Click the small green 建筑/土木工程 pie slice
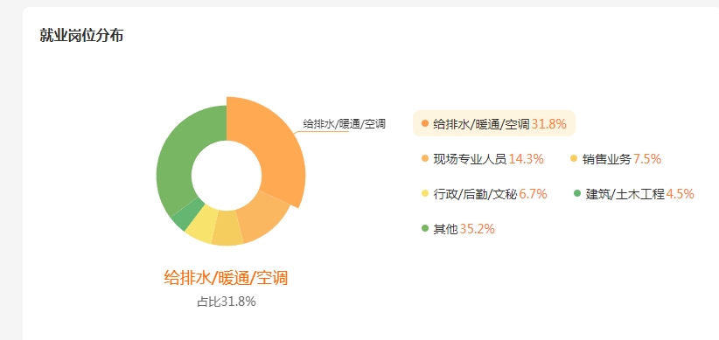The width and height of the screenshot is (719, 340). point(185,217)
